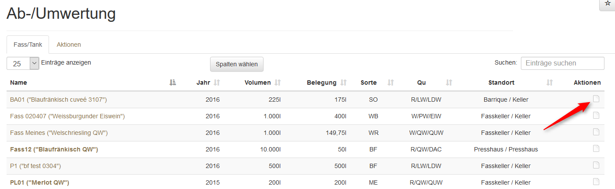Viewport: 615px width, 189px height.
Task: Sort entries by Volumen column
Action: pos(278,82)
